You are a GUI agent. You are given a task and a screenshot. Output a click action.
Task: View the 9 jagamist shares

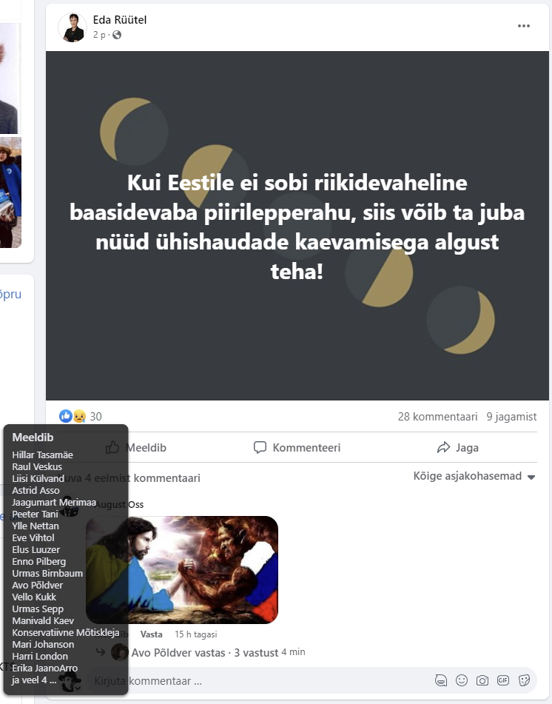pyautogui.click(x=511, y=417)
